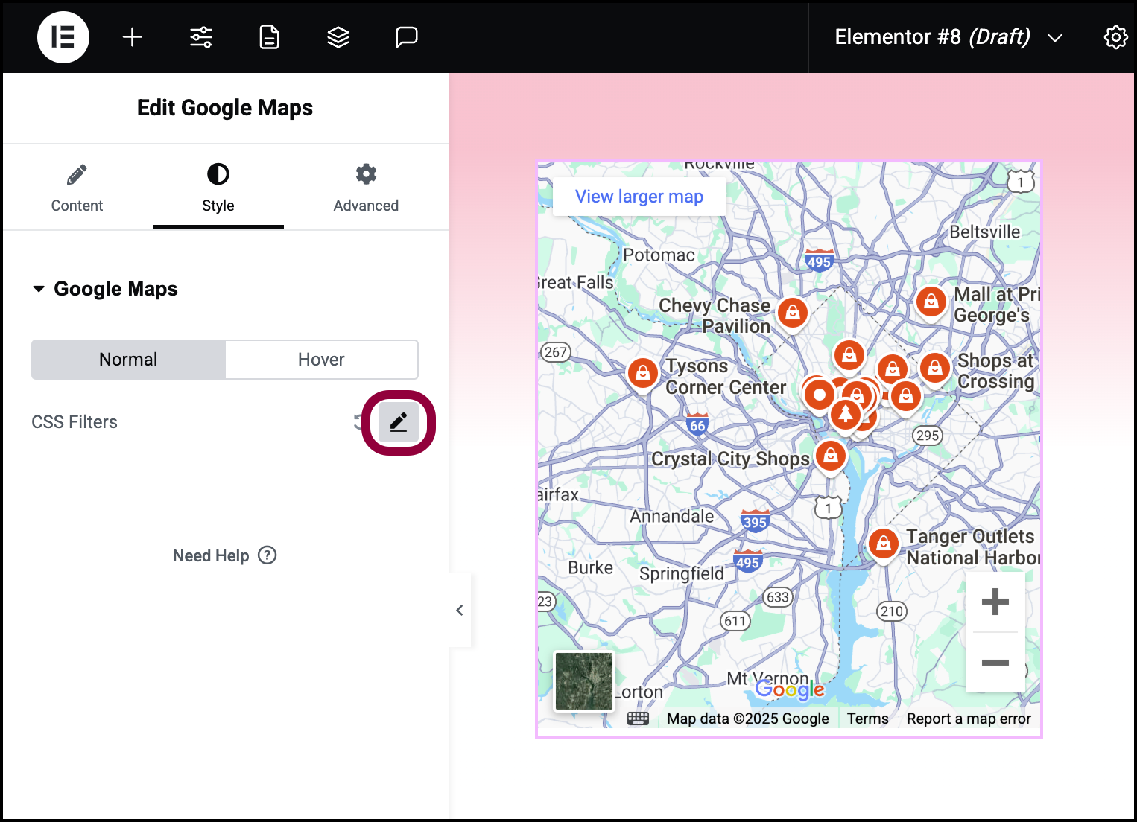
Task: Click the CSS Filters label
Action: (x=75, y=422)
